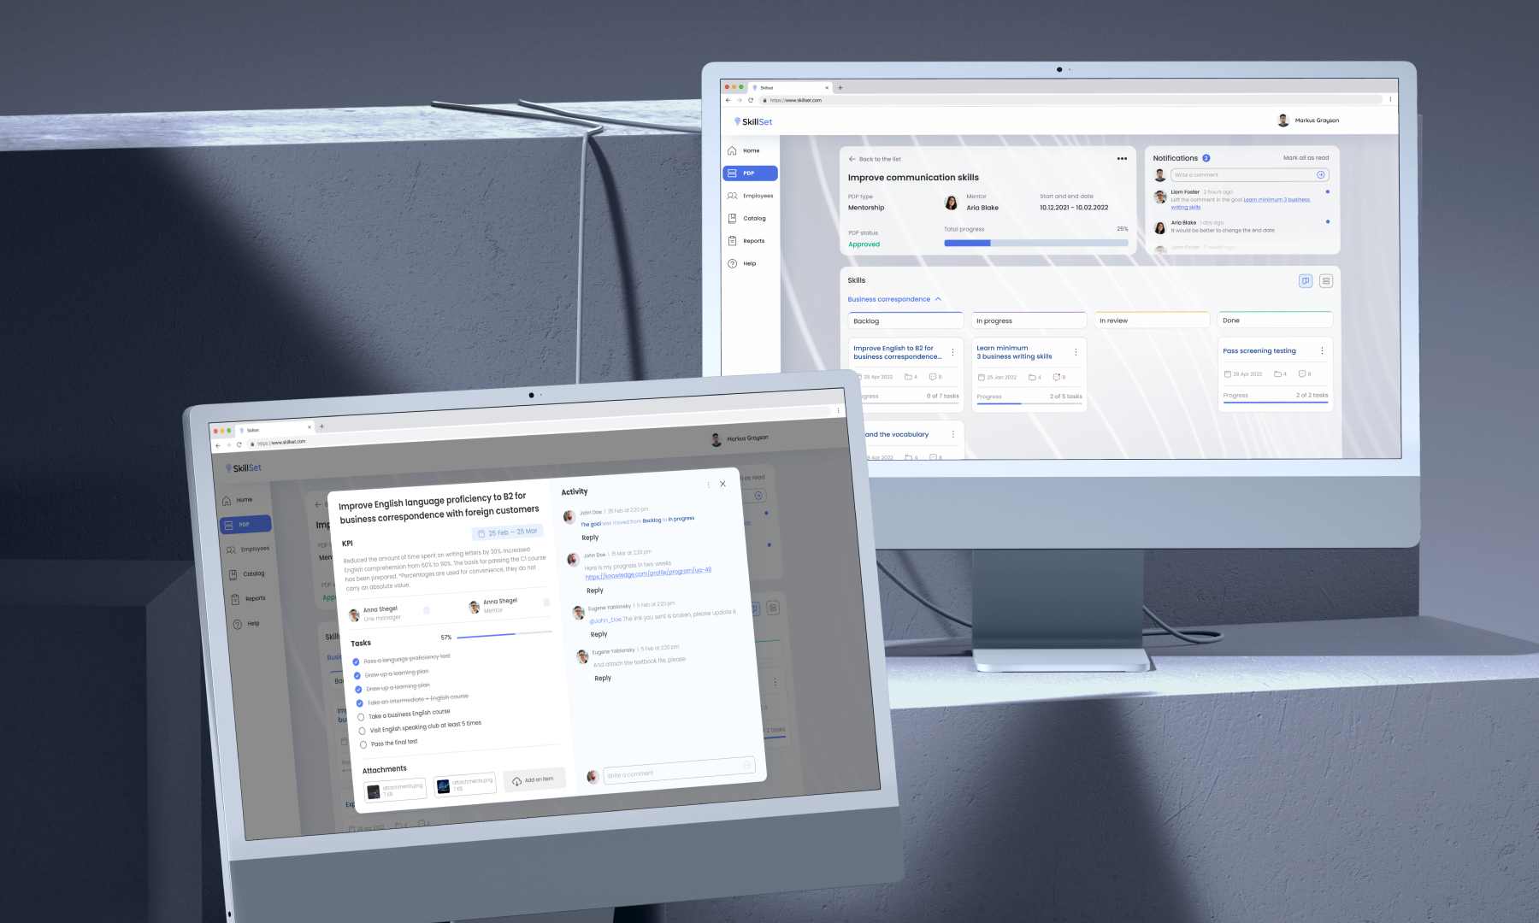Go back in back monitor browser

tap(728, 100)
